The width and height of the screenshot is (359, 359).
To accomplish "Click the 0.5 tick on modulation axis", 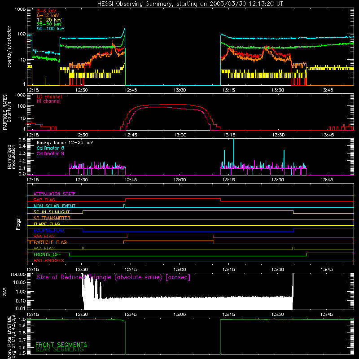I will [22, 140].
